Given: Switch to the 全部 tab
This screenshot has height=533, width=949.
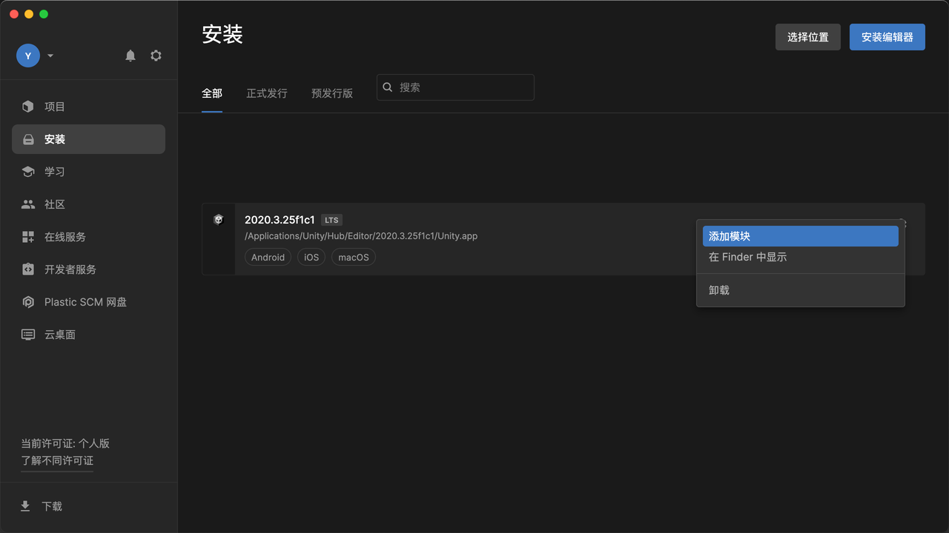Looking at the screenshot, I should click(212, 93).
